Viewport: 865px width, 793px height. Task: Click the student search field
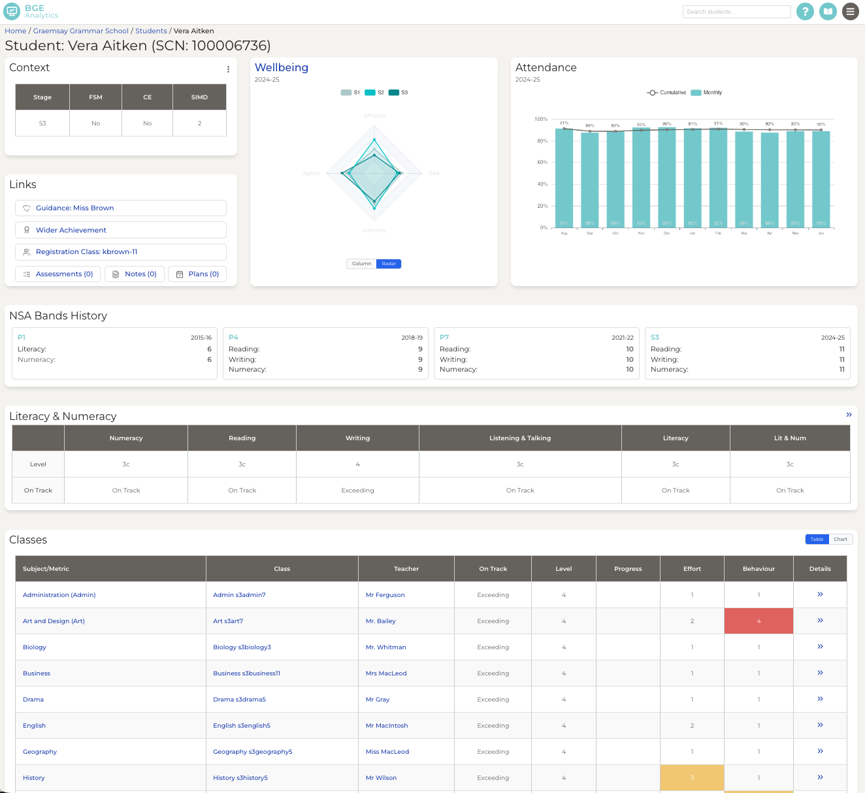[x=736, y=11]
